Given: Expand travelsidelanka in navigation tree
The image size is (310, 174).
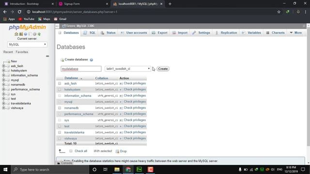Looking at the screenshot, I should click(x=3, y=103).
